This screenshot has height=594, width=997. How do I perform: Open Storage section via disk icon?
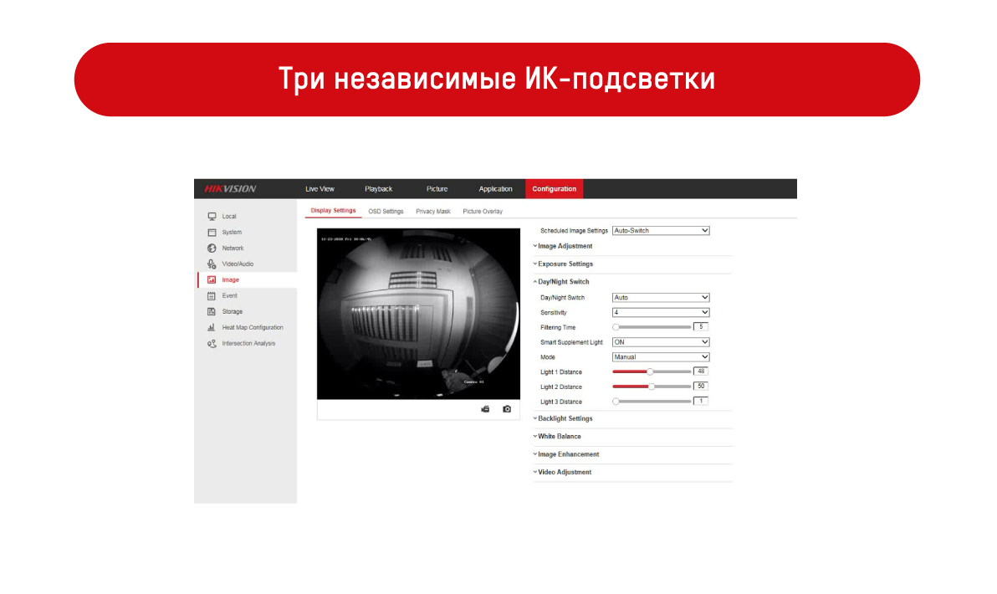(x=212, y=312)
